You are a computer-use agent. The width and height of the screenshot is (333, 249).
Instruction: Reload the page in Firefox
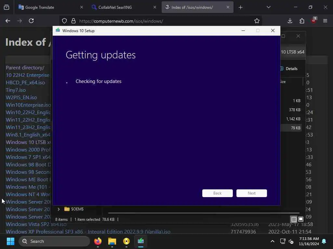(31, 21)
